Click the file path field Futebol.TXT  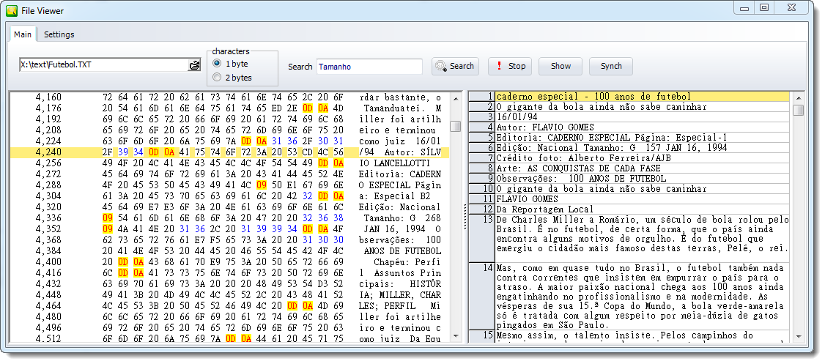point(103,65)
